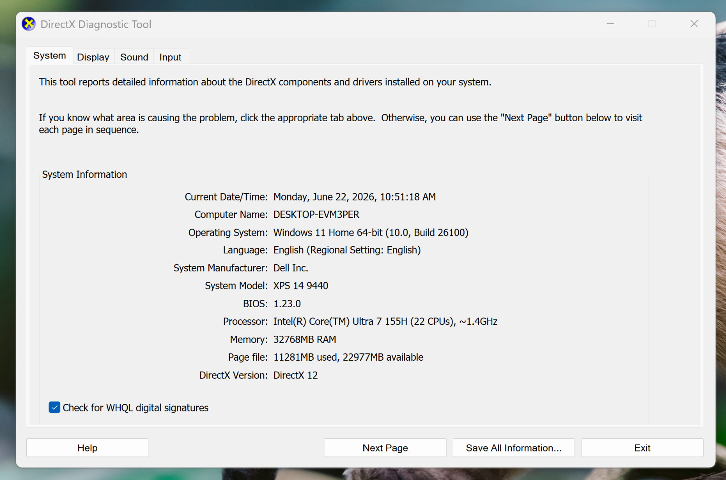The width and height of the screenshot is (726, 480).
Task: Switch to the System tab
Action: pyautogui.click(x=49, y=56)
